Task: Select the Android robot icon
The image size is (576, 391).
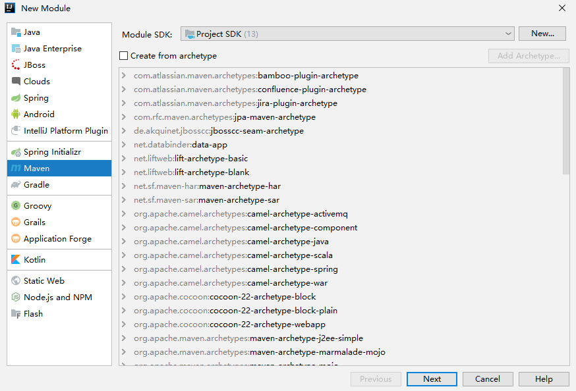Action: [x=16, y=115]
